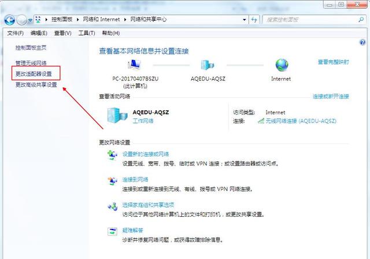Open the help question mark icon
The image size is (370, 259).
click(x=362, y=42)
